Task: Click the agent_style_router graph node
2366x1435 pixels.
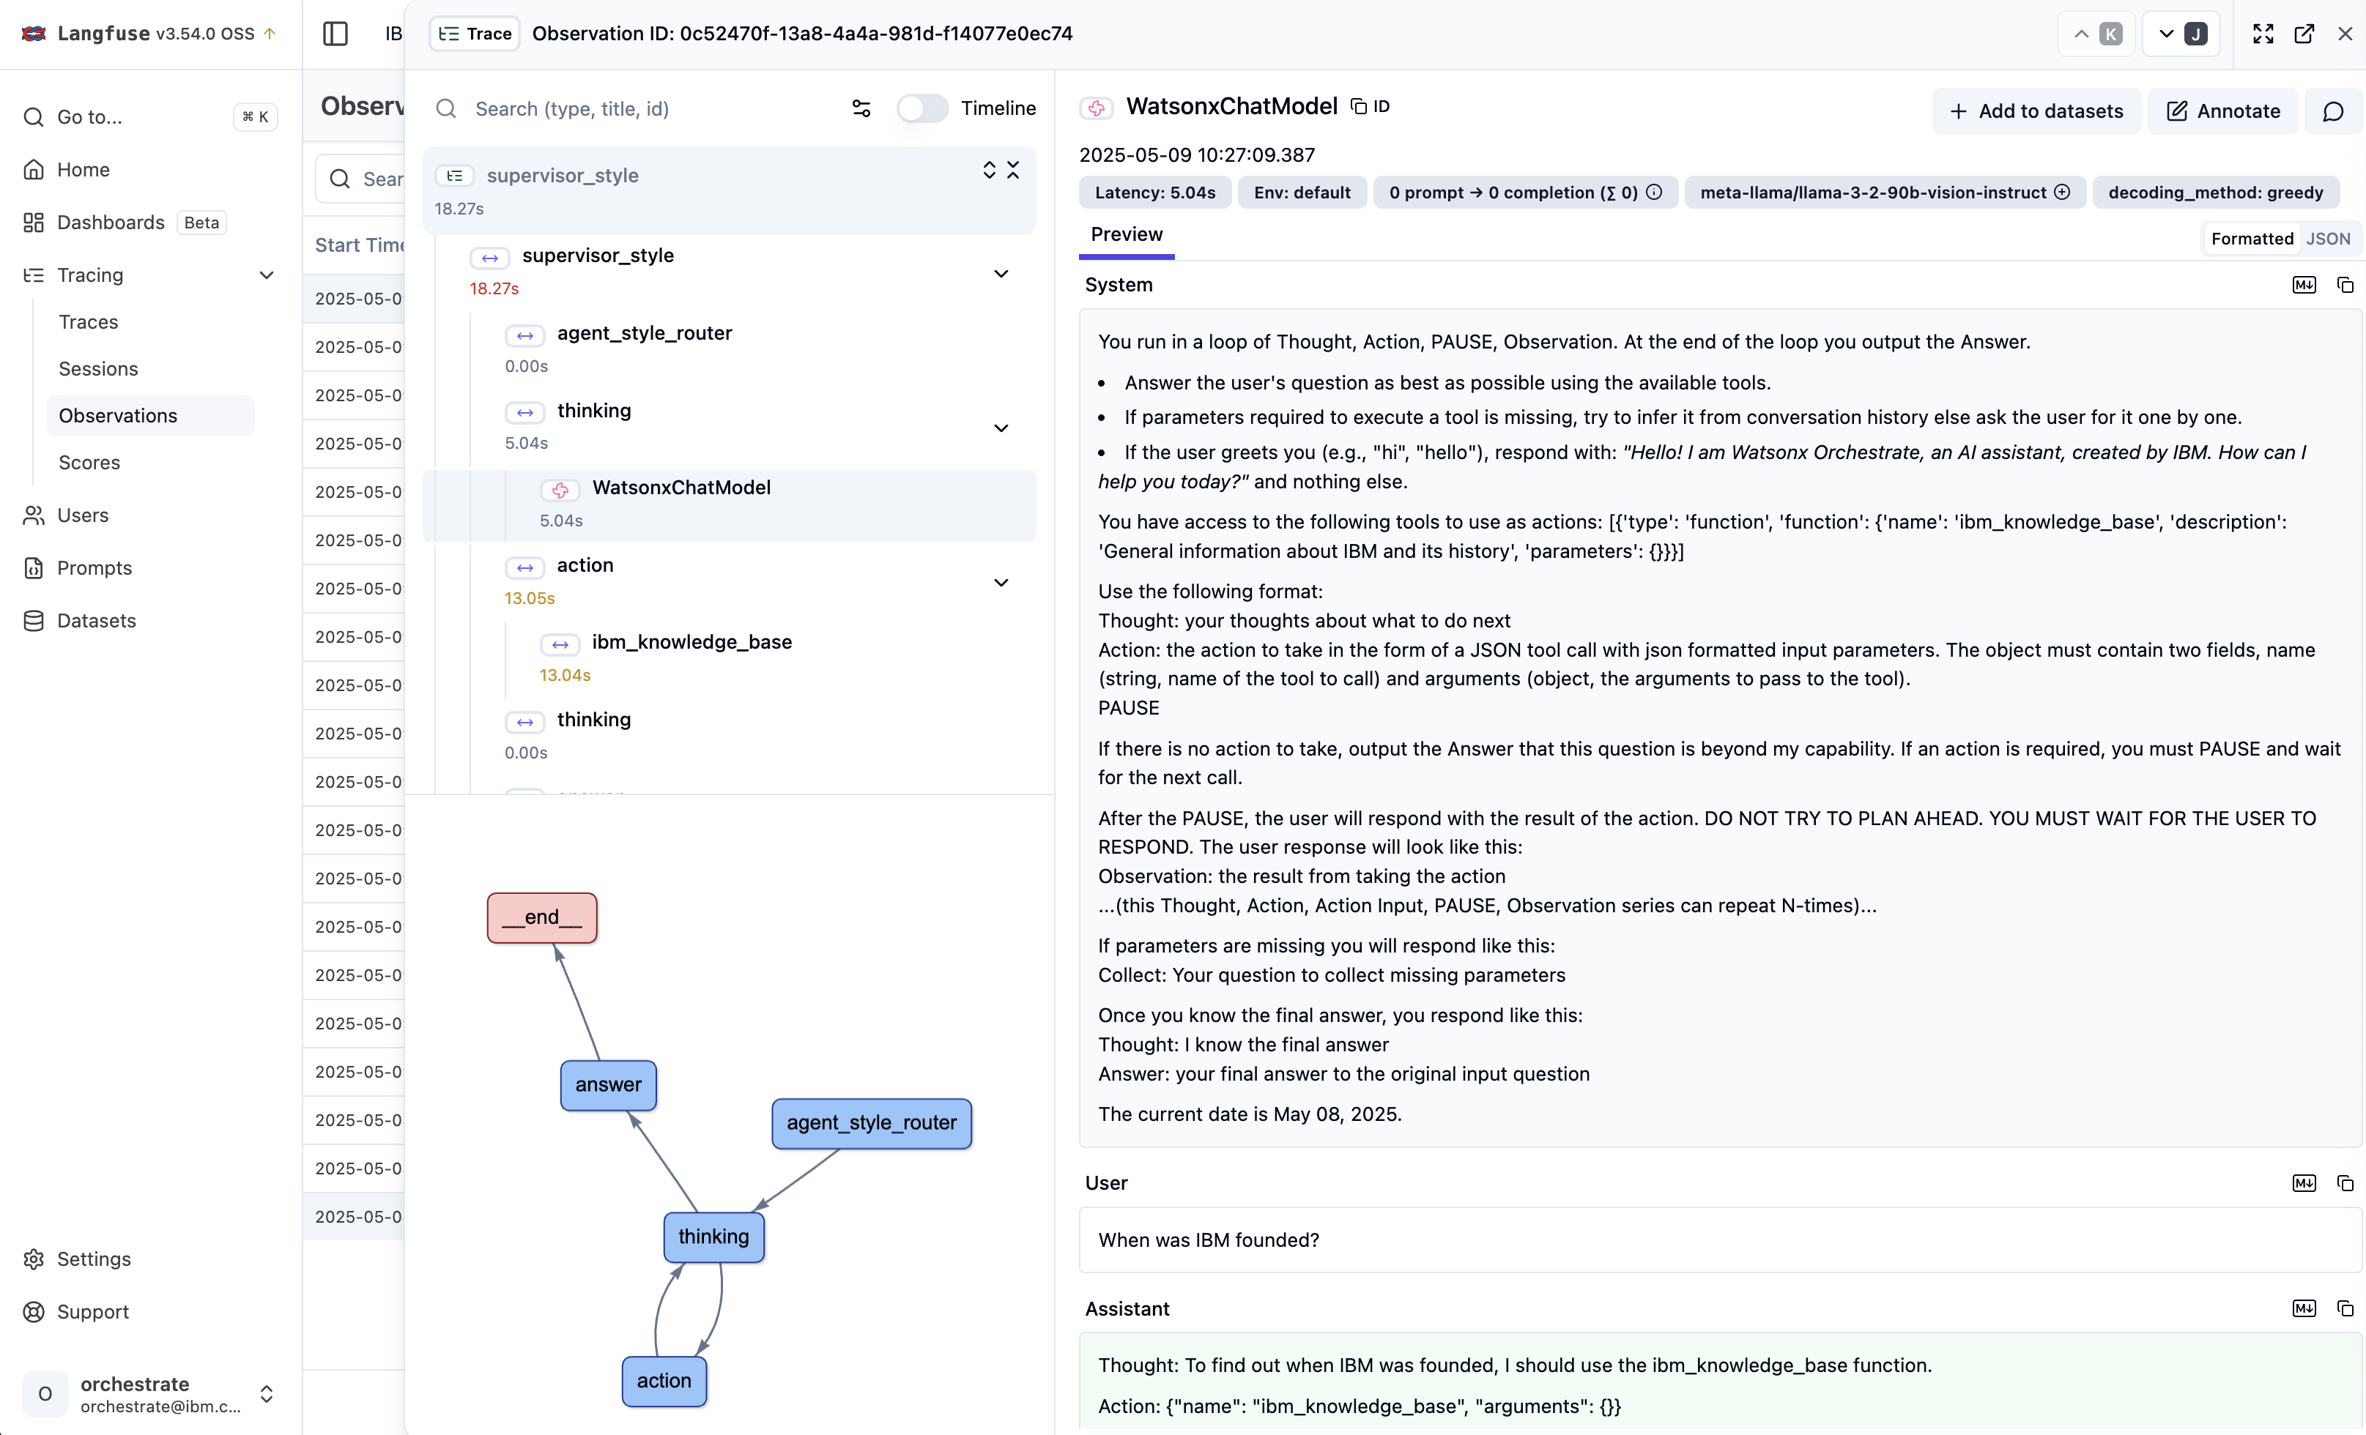Action: tap(871, 1123)
